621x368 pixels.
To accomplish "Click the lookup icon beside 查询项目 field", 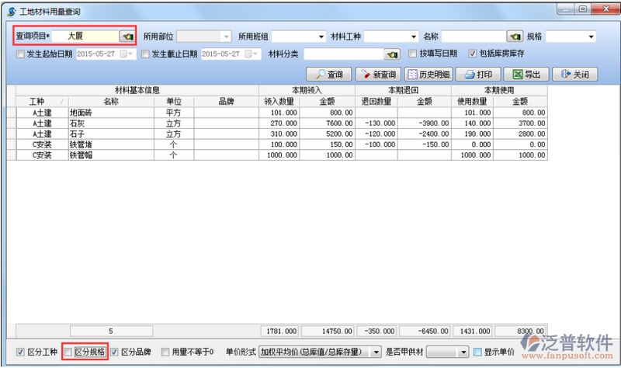I will (127, 36).
